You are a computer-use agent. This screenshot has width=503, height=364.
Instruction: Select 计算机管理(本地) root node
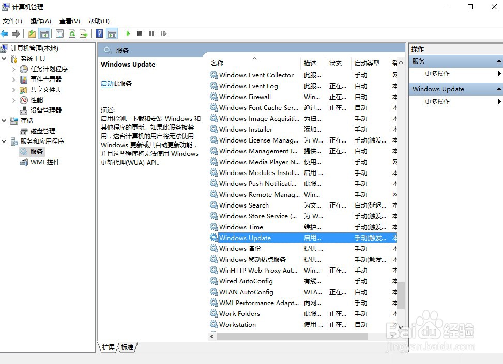click(x=34, y=49)
